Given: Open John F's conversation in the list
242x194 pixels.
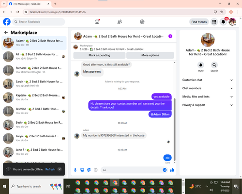Looking at the screenshot, I should coord(34,152).
